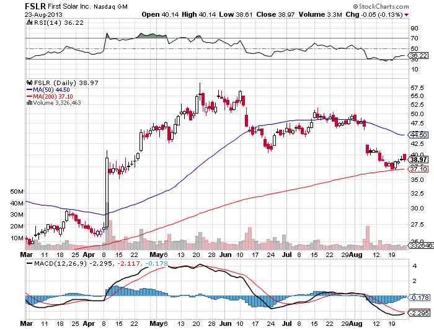434x329 pixels.
Task: Click the 3326463 volume axis tag
Action: click(421, 246)
